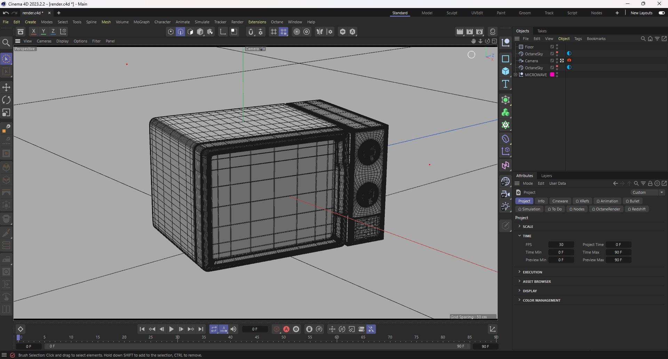Toggle X axis lock

tap(34, 32)
